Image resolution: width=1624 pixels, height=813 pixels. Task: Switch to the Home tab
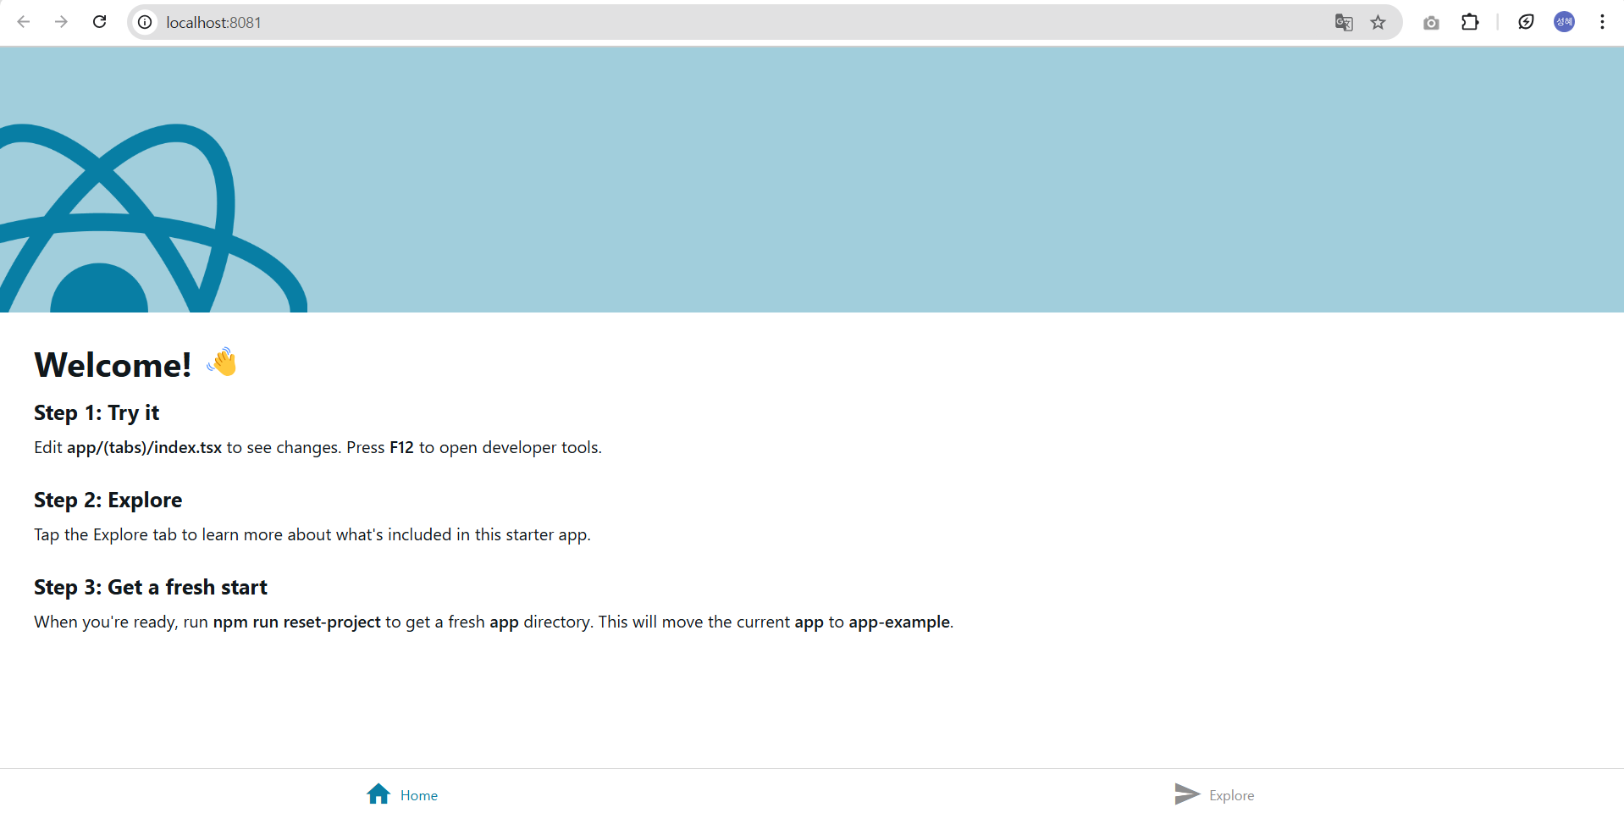(x=402, y=794)
